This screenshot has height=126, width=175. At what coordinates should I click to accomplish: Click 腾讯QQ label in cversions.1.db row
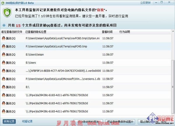(11, 79)
